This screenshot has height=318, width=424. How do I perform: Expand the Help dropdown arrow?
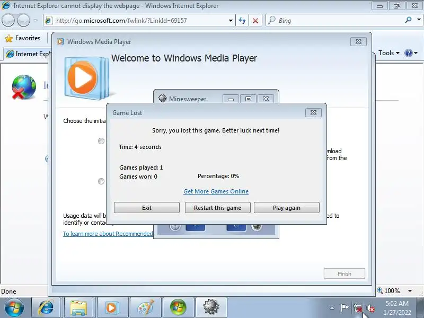click(x=416, y=53)
